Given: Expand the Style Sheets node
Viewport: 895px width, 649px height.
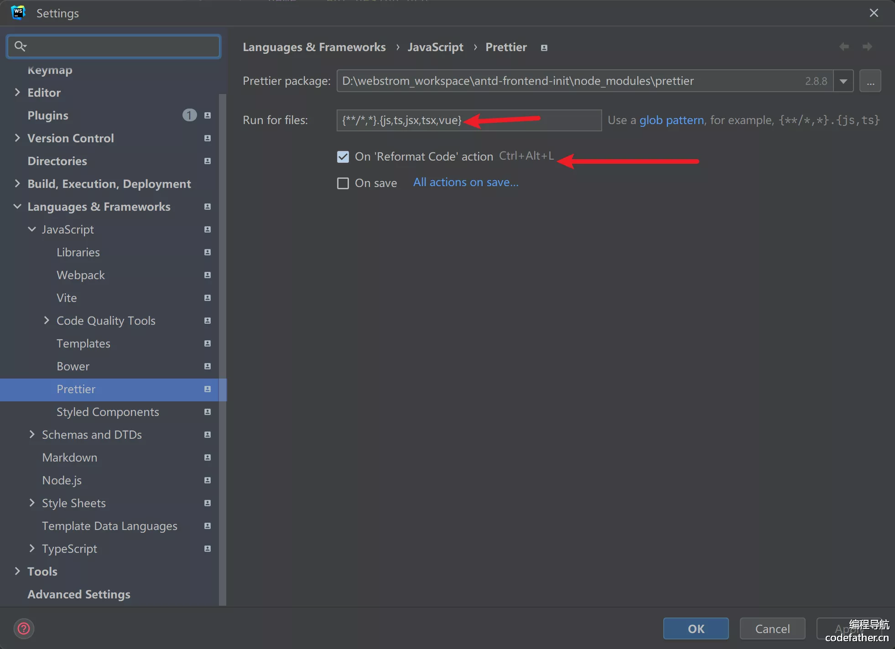Looking at the screenshot, I should [x=32, y=503].
